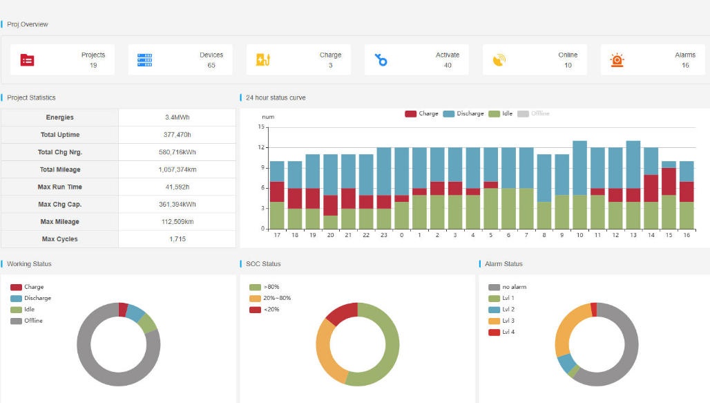The height and width of the screenshot is (403, 710).
Task: Click the blue Devices server icon
Action: tap(145, 60)
